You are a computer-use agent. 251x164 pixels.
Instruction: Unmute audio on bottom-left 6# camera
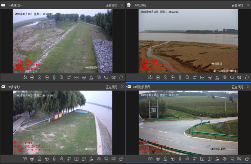(99, 159)
